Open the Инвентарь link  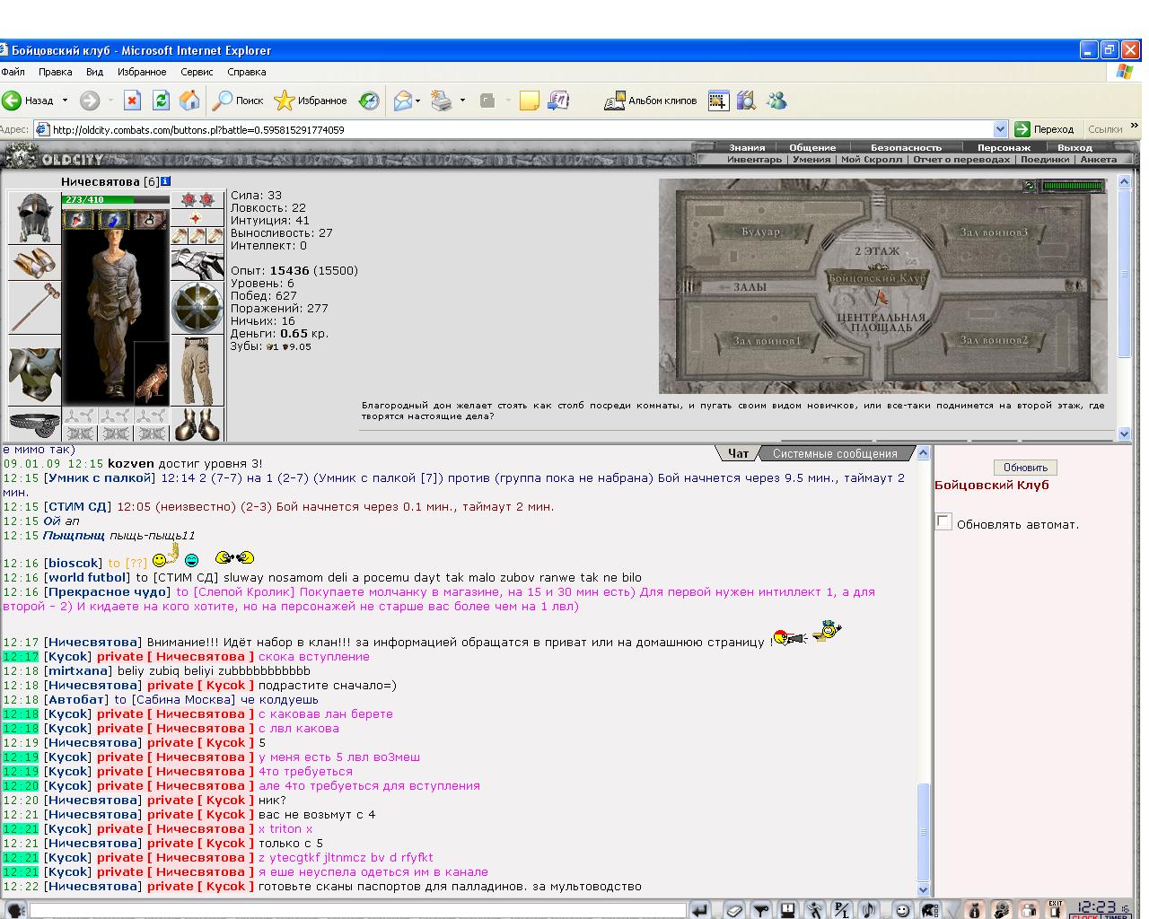click(x=754, y=159)
